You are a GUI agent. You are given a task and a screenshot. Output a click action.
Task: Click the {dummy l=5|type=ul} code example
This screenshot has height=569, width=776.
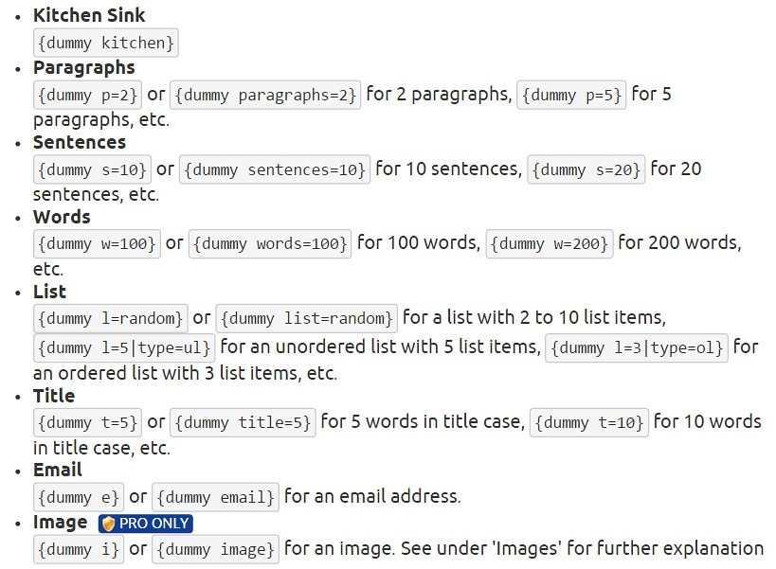pos(124,347)
